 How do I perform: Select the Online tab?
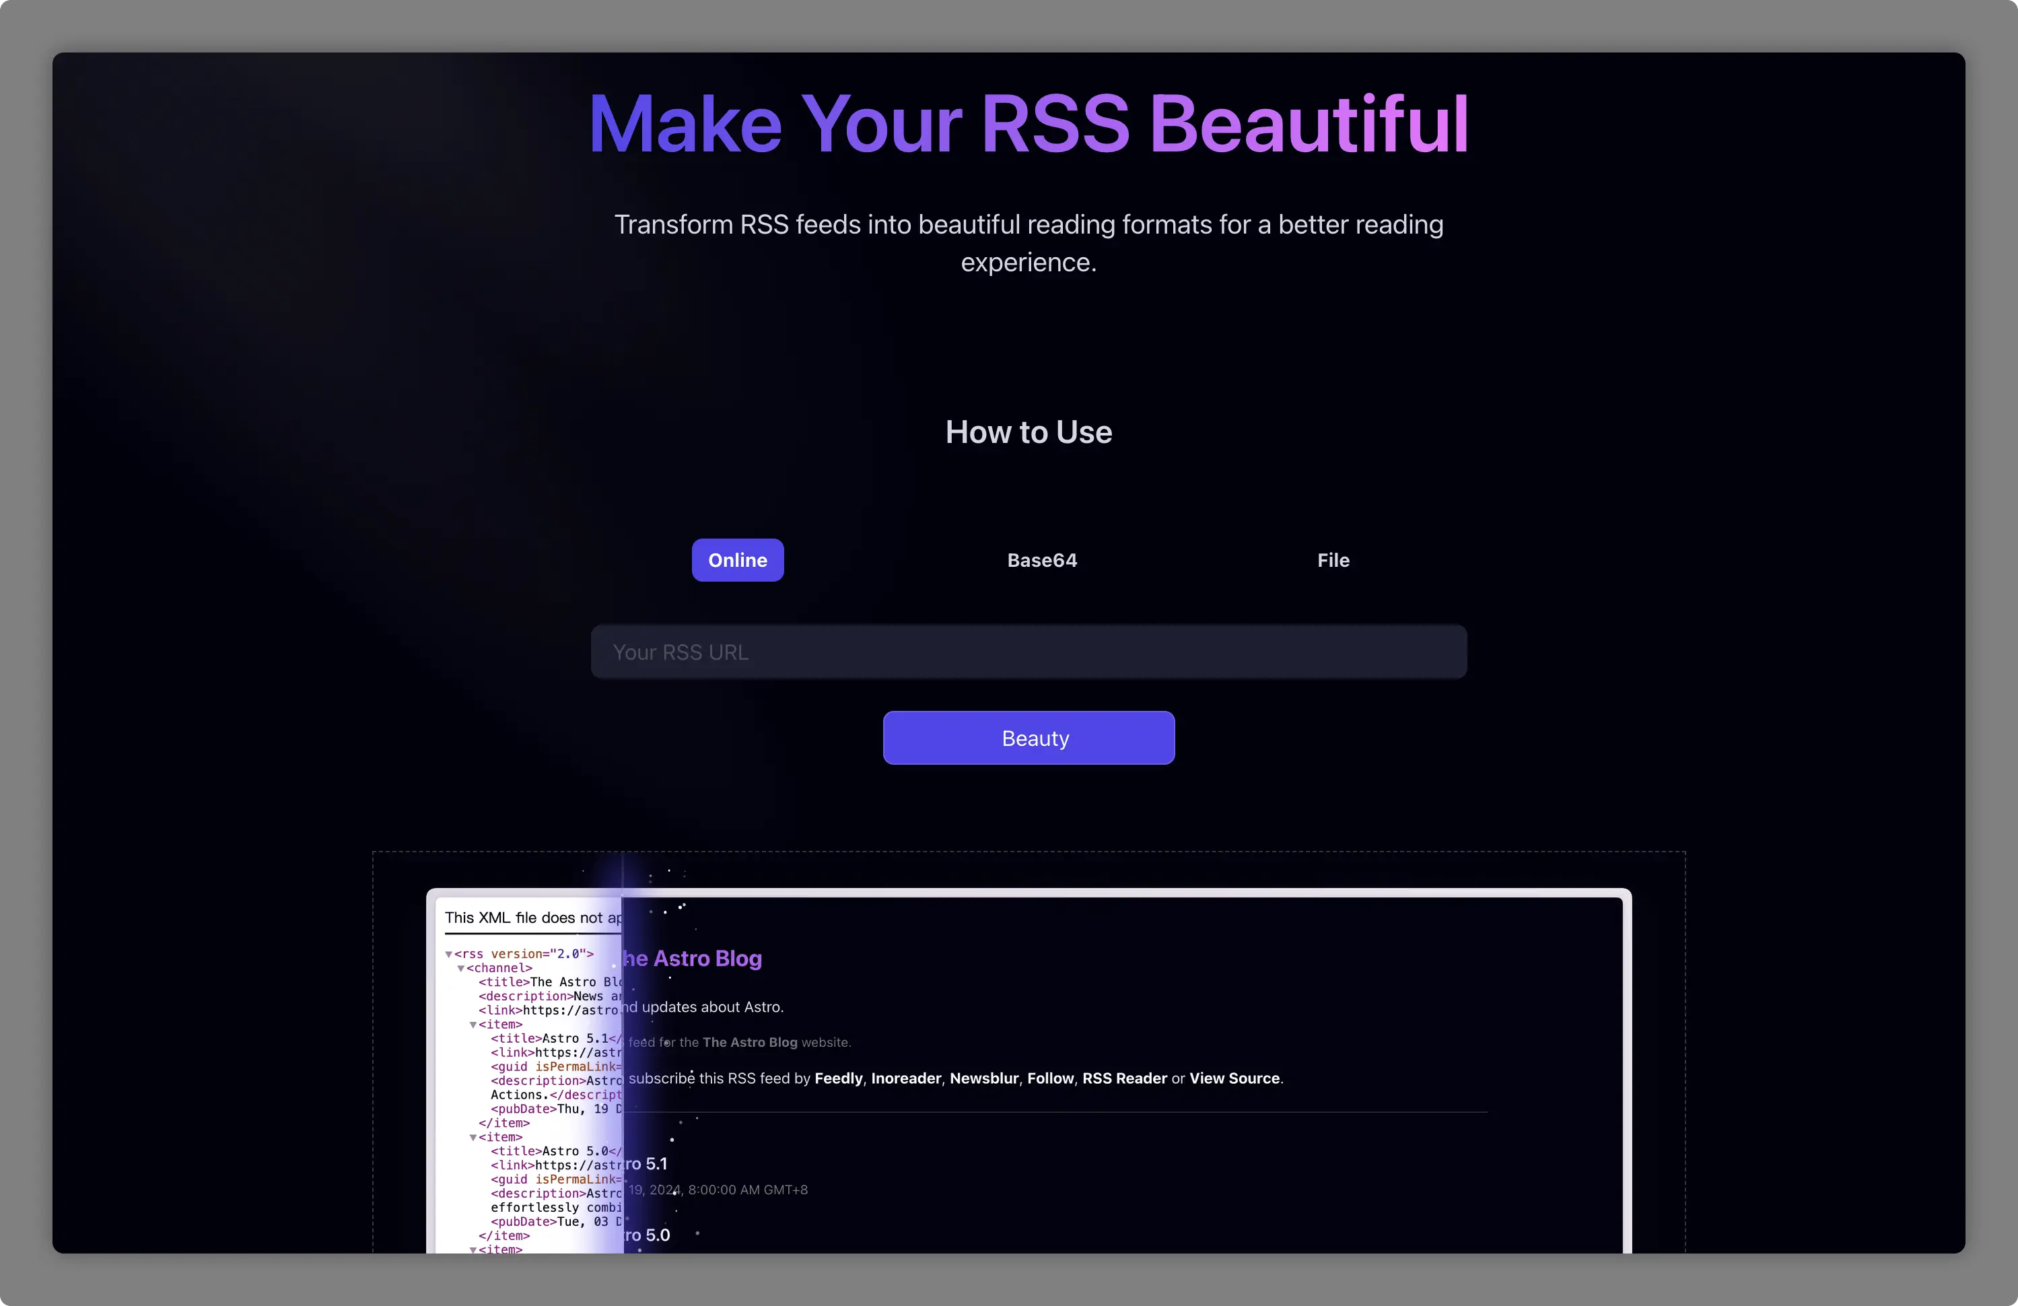(738, 559)
